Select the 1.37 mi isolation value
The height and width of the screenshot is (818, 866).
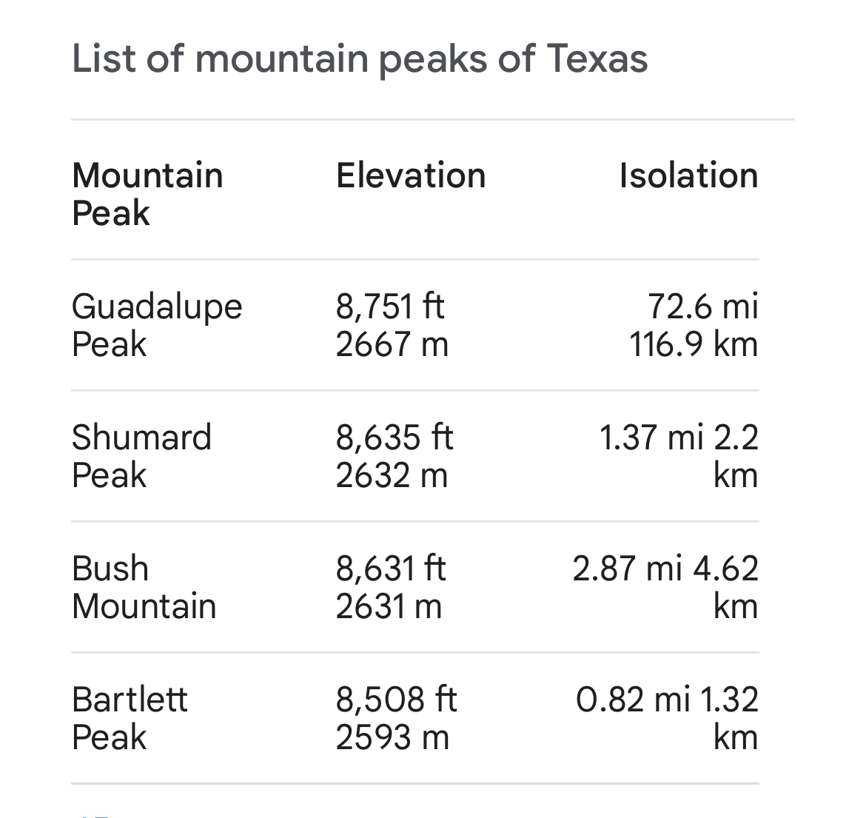coord(651,438)
